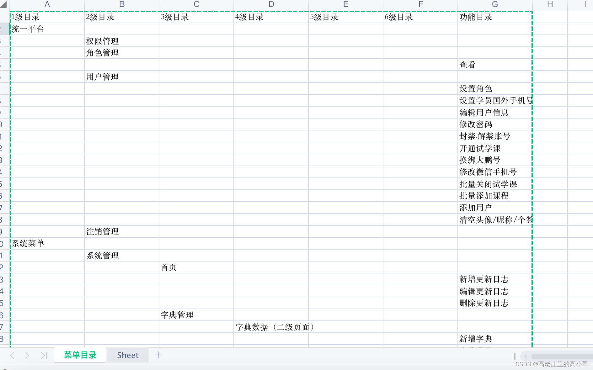Click cell containing 6级目录
Screen dimensions: 593x370
[x=421, y=17]
